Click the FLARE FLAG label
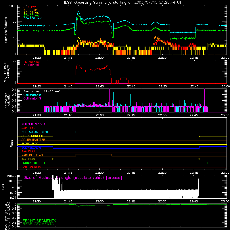Image resolution: width=230 pixels, height=230 pixels. point(30,143)
